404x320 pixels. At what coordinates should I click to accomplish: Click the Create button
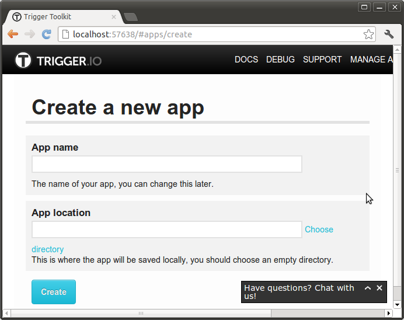tap(54, 292)
